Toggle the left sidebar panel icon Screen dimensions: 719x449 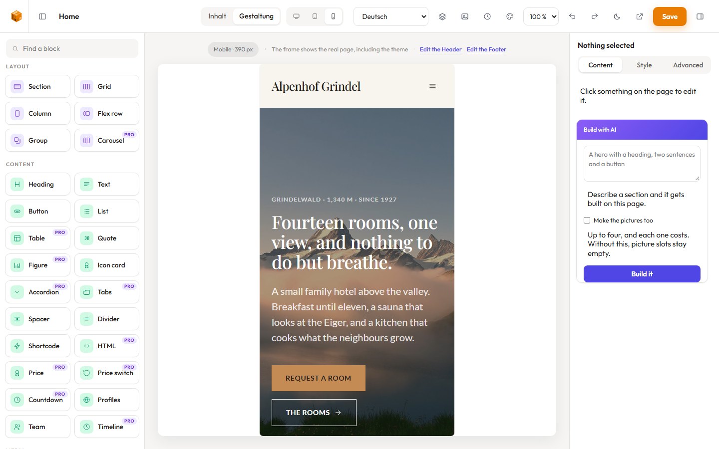(42, 16)
